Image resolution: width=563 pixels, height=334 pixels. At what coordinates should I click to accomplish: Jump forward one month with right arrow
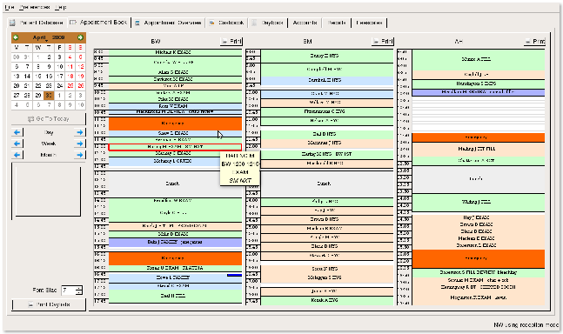coord(80,155)
